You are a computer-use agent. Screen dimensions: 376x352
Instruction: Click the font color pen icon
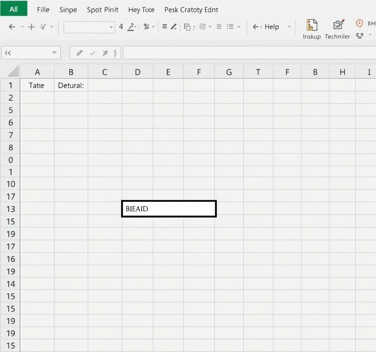(131, 26)
